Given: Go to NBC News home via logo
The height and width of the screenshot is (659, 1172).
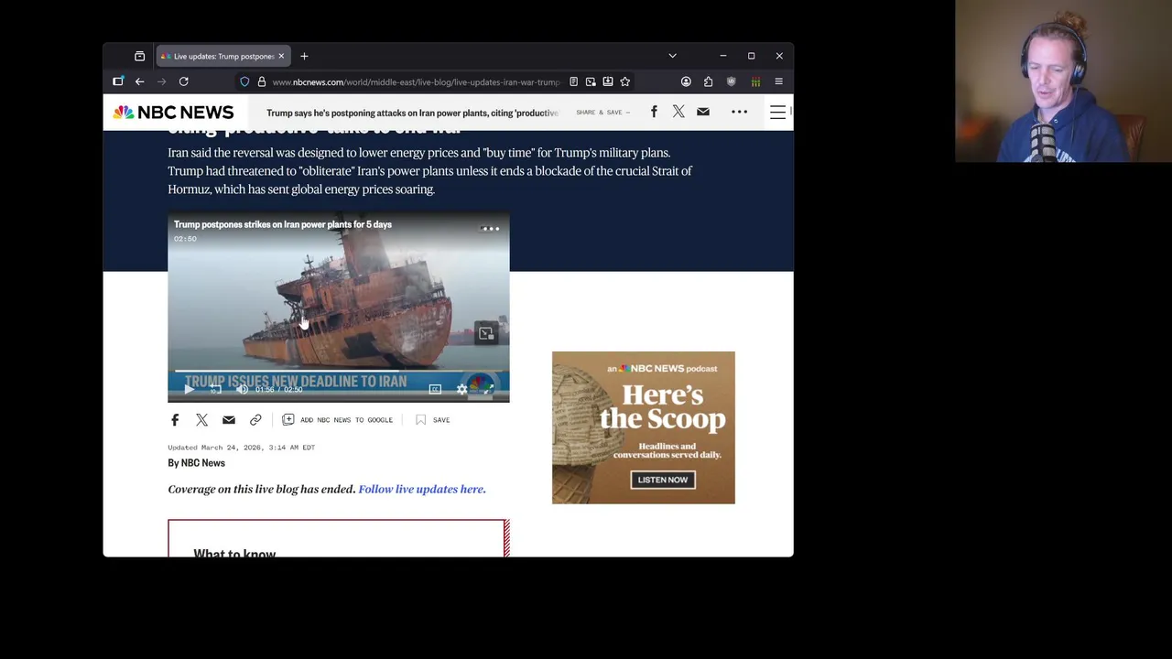Looking at the screenshot, I should 173,113.
